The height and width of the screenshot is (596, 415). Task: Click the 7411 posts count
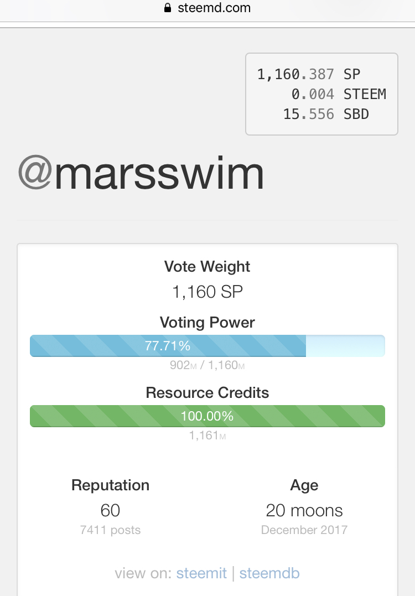pyautogui.click(x=110, y=530)
